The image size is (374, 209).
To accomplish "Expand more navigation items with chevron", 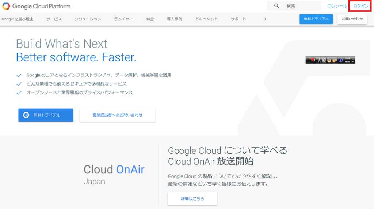I will click(x=265, y=19).
